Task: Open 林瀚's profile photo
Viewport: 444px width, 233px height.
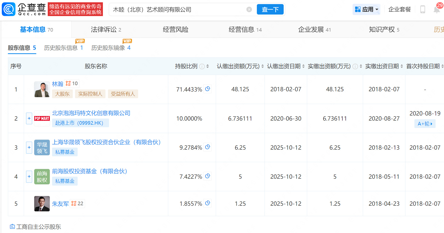Action: tap(42, 89)
